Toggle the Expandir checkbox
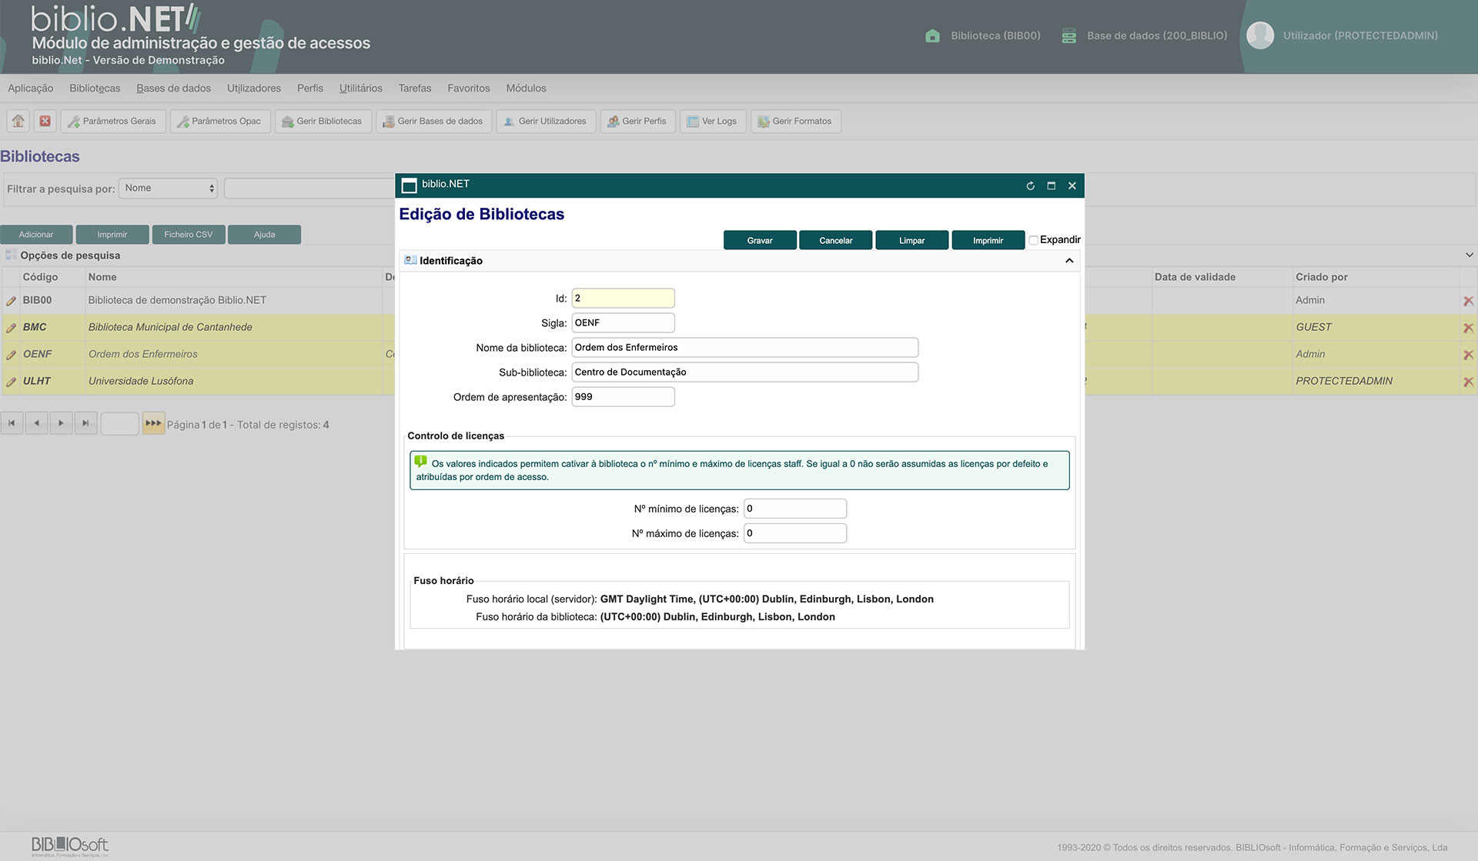The width and height of the screenshot is (1478, 861). [1034, 240]
